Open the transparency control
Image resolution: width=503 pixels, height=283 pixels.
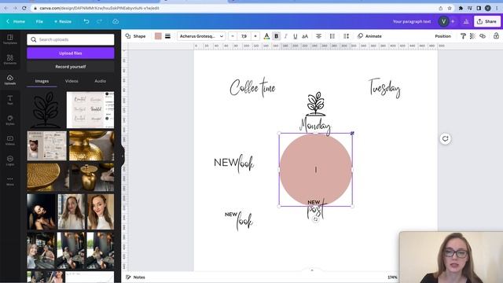pos(472,36)
